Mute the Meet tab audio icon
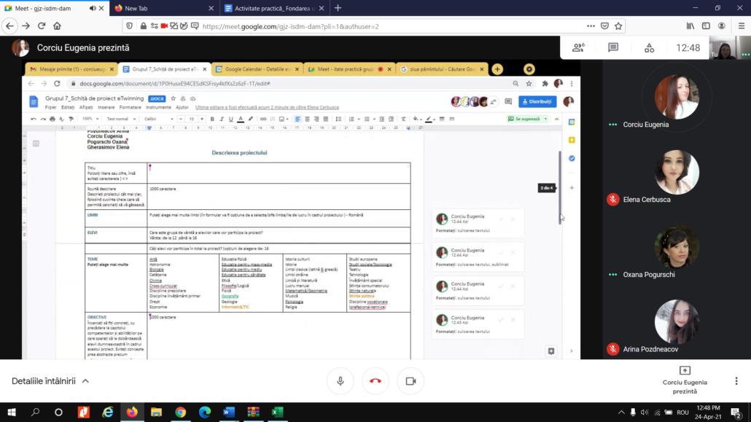This screenshot has height=422, width=751. pos(93,8)
